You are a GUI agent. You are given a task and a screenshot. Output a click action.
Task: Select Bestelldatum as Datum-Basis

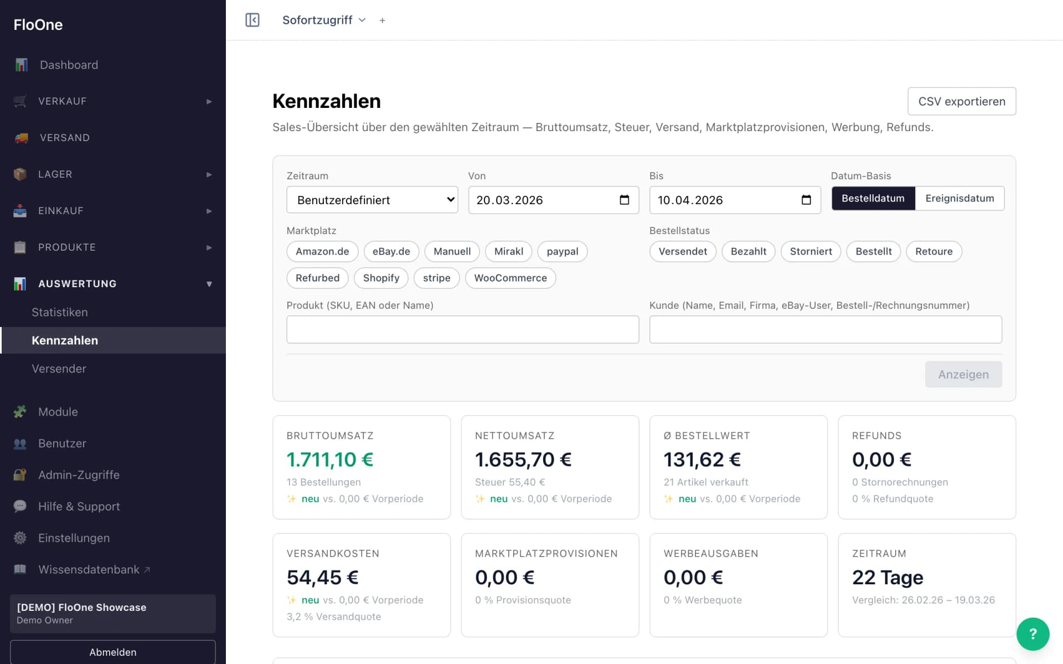coord(873,198)
